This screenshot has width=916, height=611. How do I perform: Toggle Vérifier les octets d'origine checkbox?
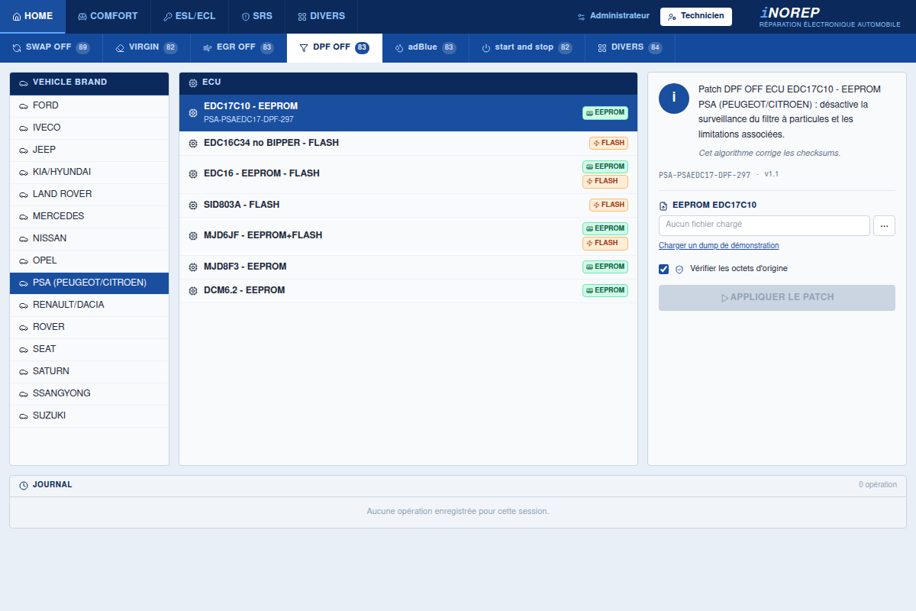coord(664,269)
